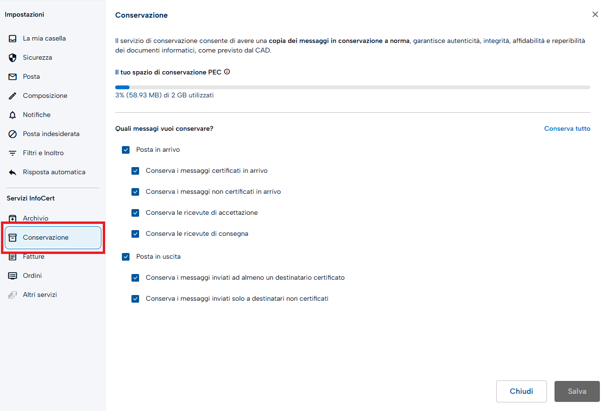The image size is (609, 411).
Task: Open Filtri e Inoltro filter icon
Action: click(13, 153)
